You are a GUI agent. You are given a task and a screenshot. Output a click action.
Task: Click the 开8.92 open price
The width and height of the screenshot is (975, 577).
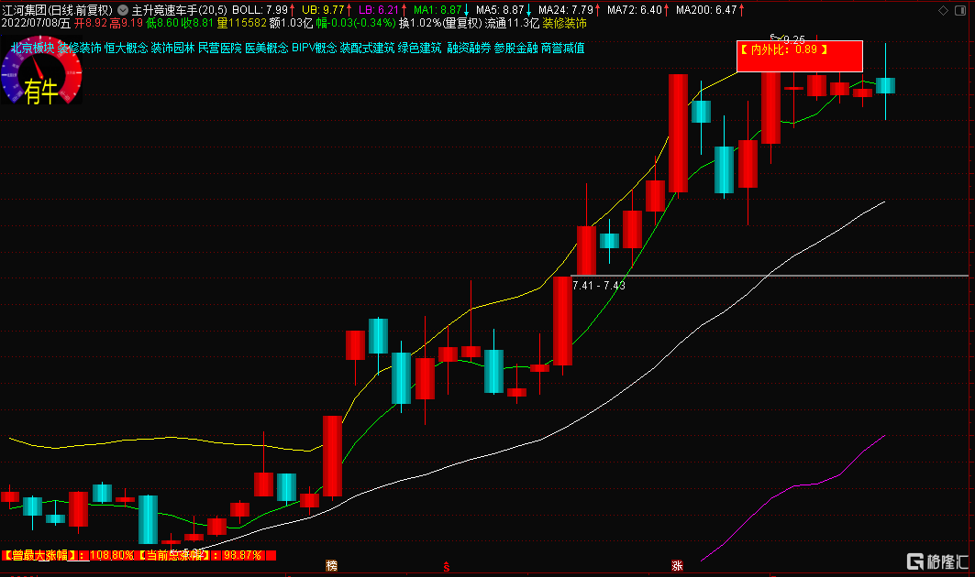91,23
